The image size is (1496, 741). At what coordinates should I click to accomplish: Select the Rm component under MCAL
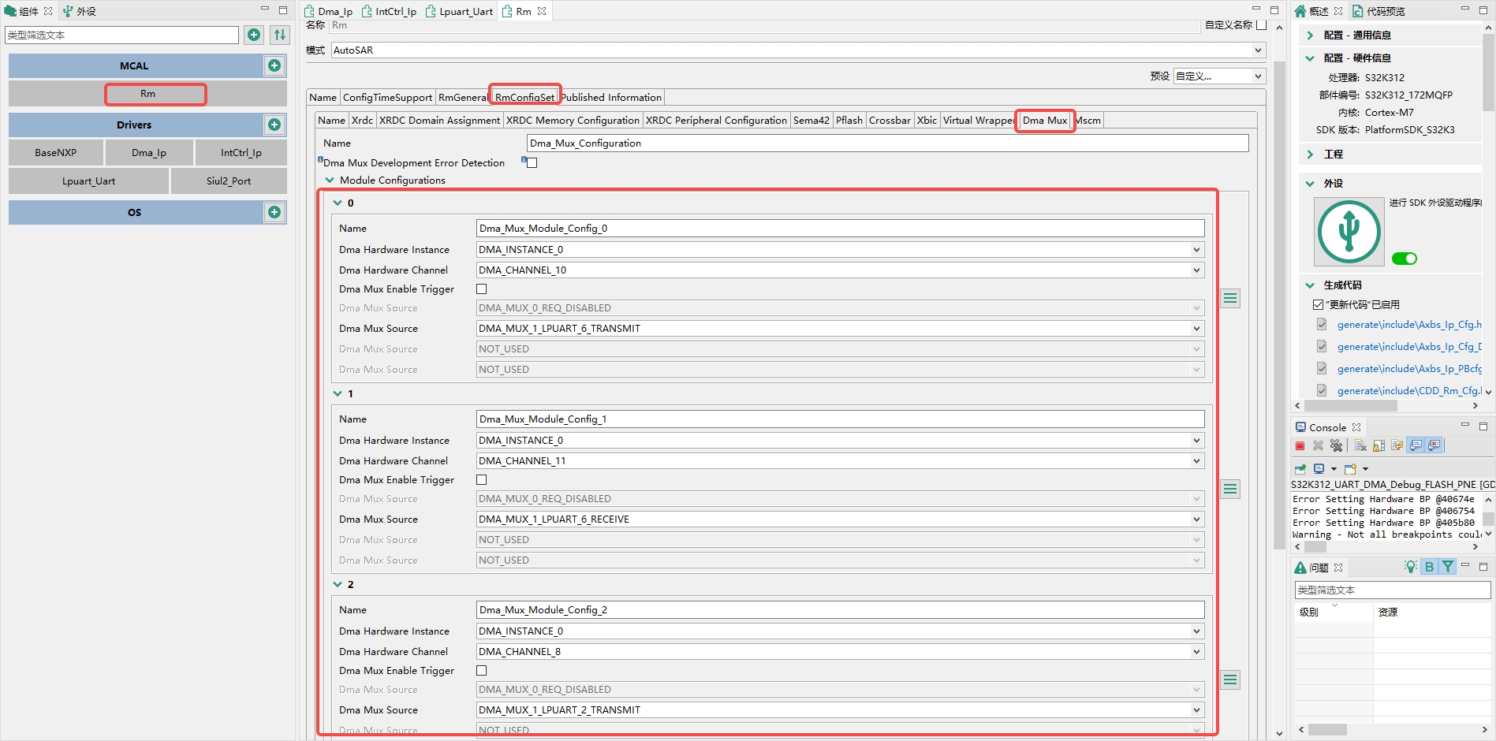click(x=147, y=94)
